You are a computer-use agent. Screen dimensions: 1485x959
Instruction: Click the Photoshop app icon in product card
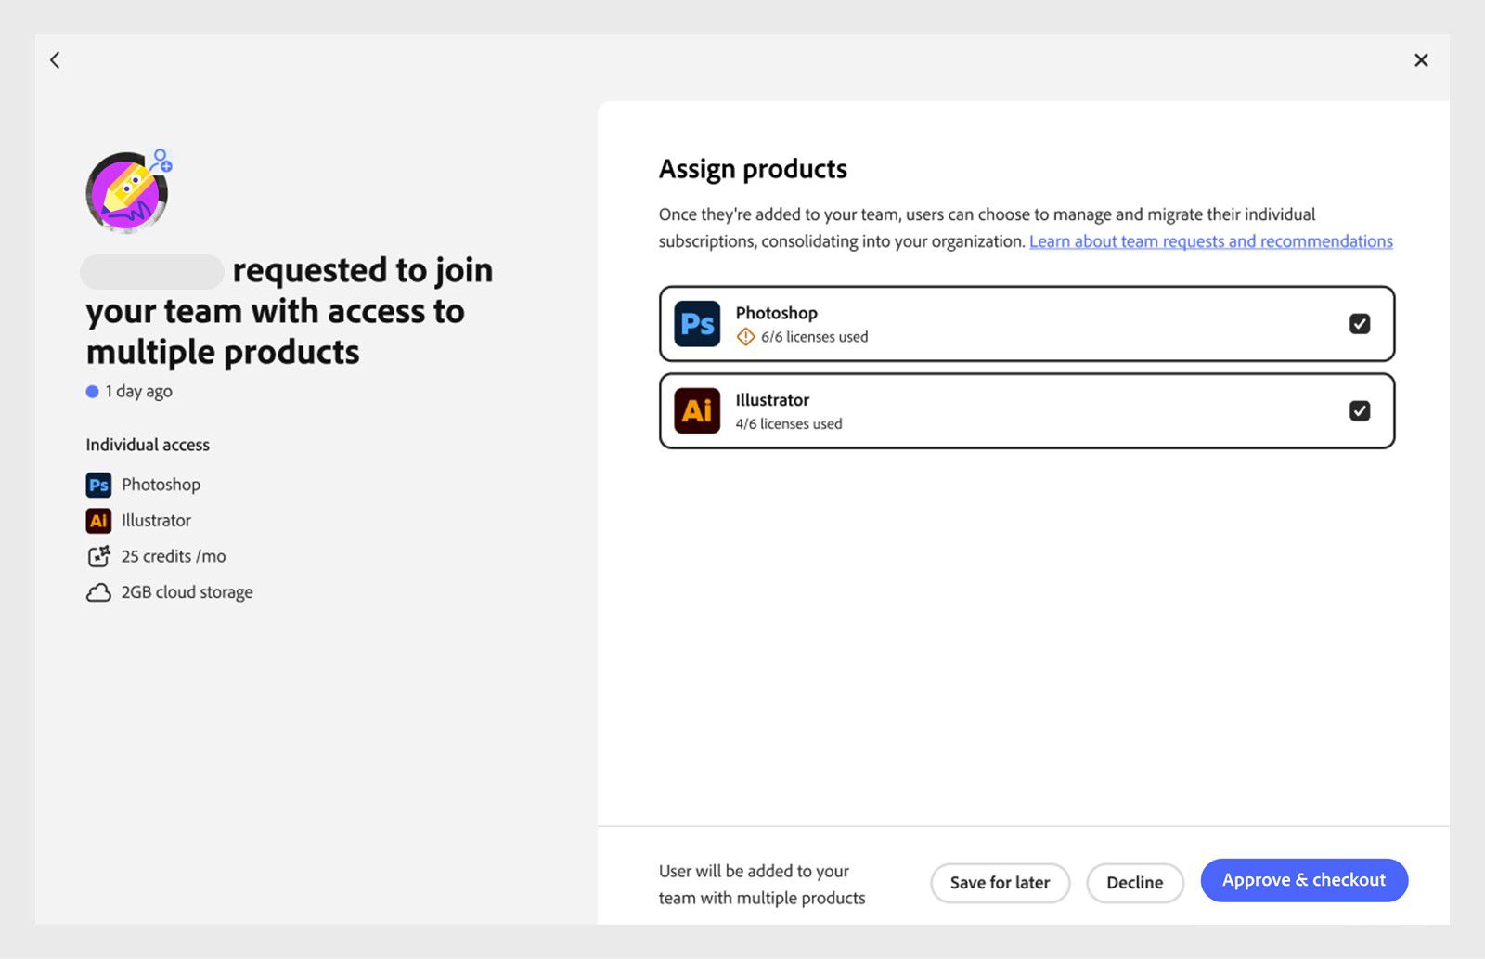click(x=697, y=324)
